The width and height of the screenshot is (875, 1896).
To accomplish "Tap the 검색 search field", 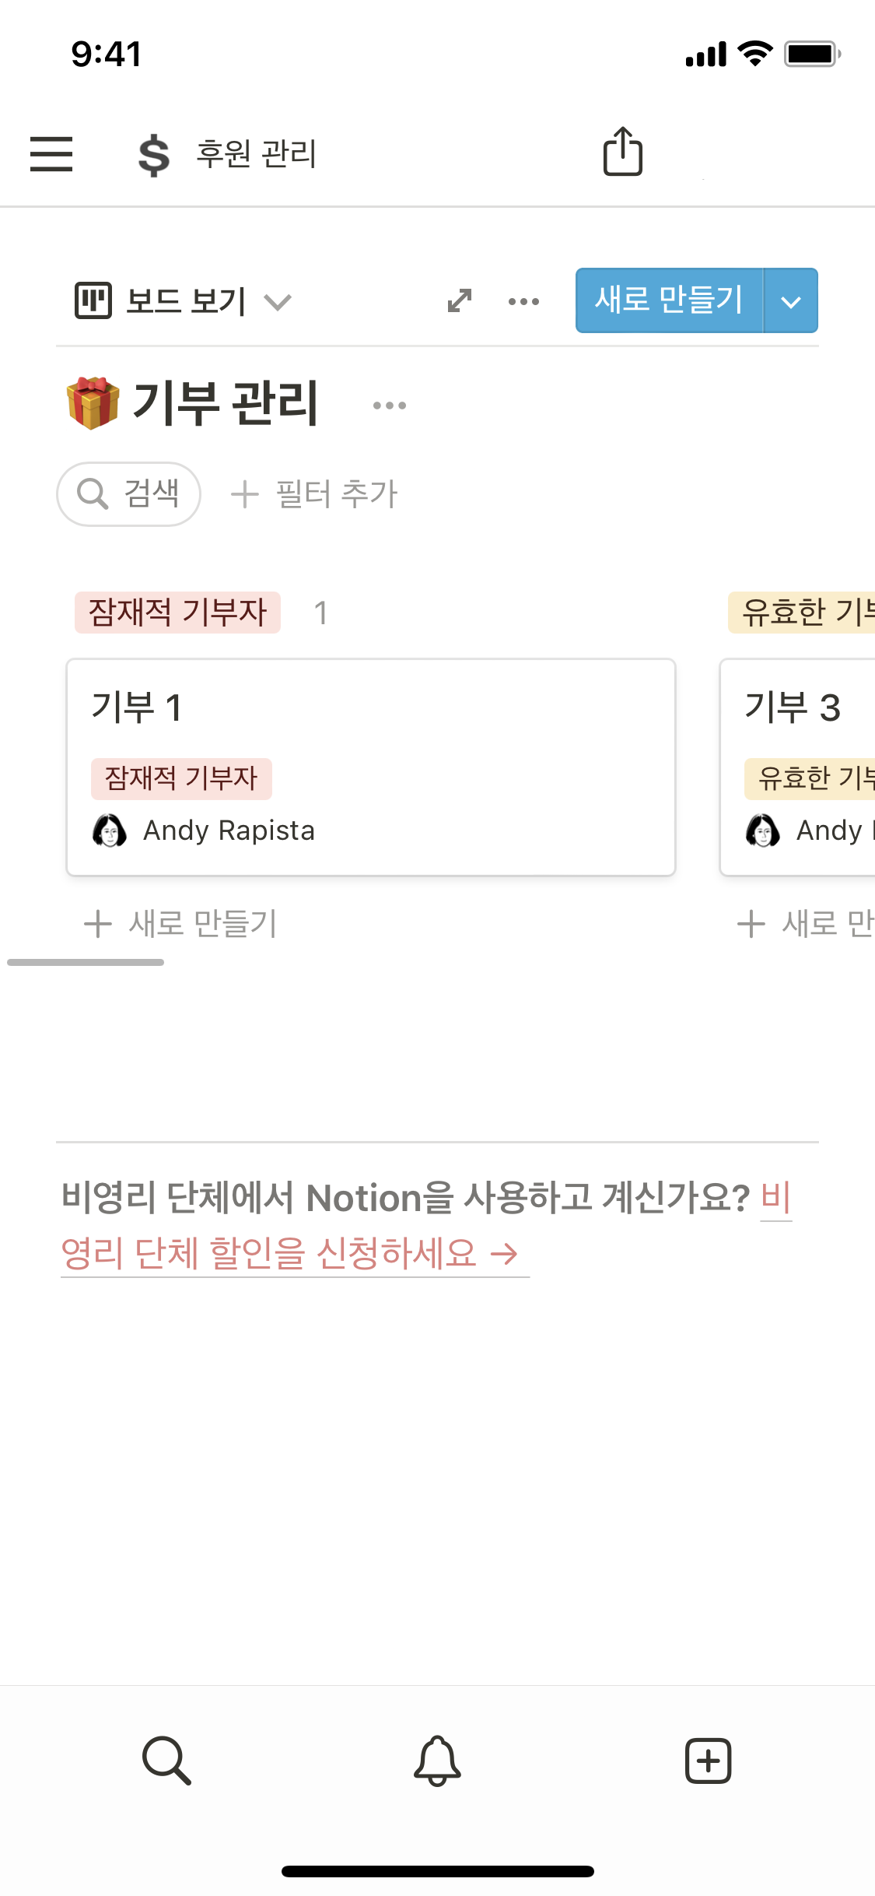I will point(129,493).
